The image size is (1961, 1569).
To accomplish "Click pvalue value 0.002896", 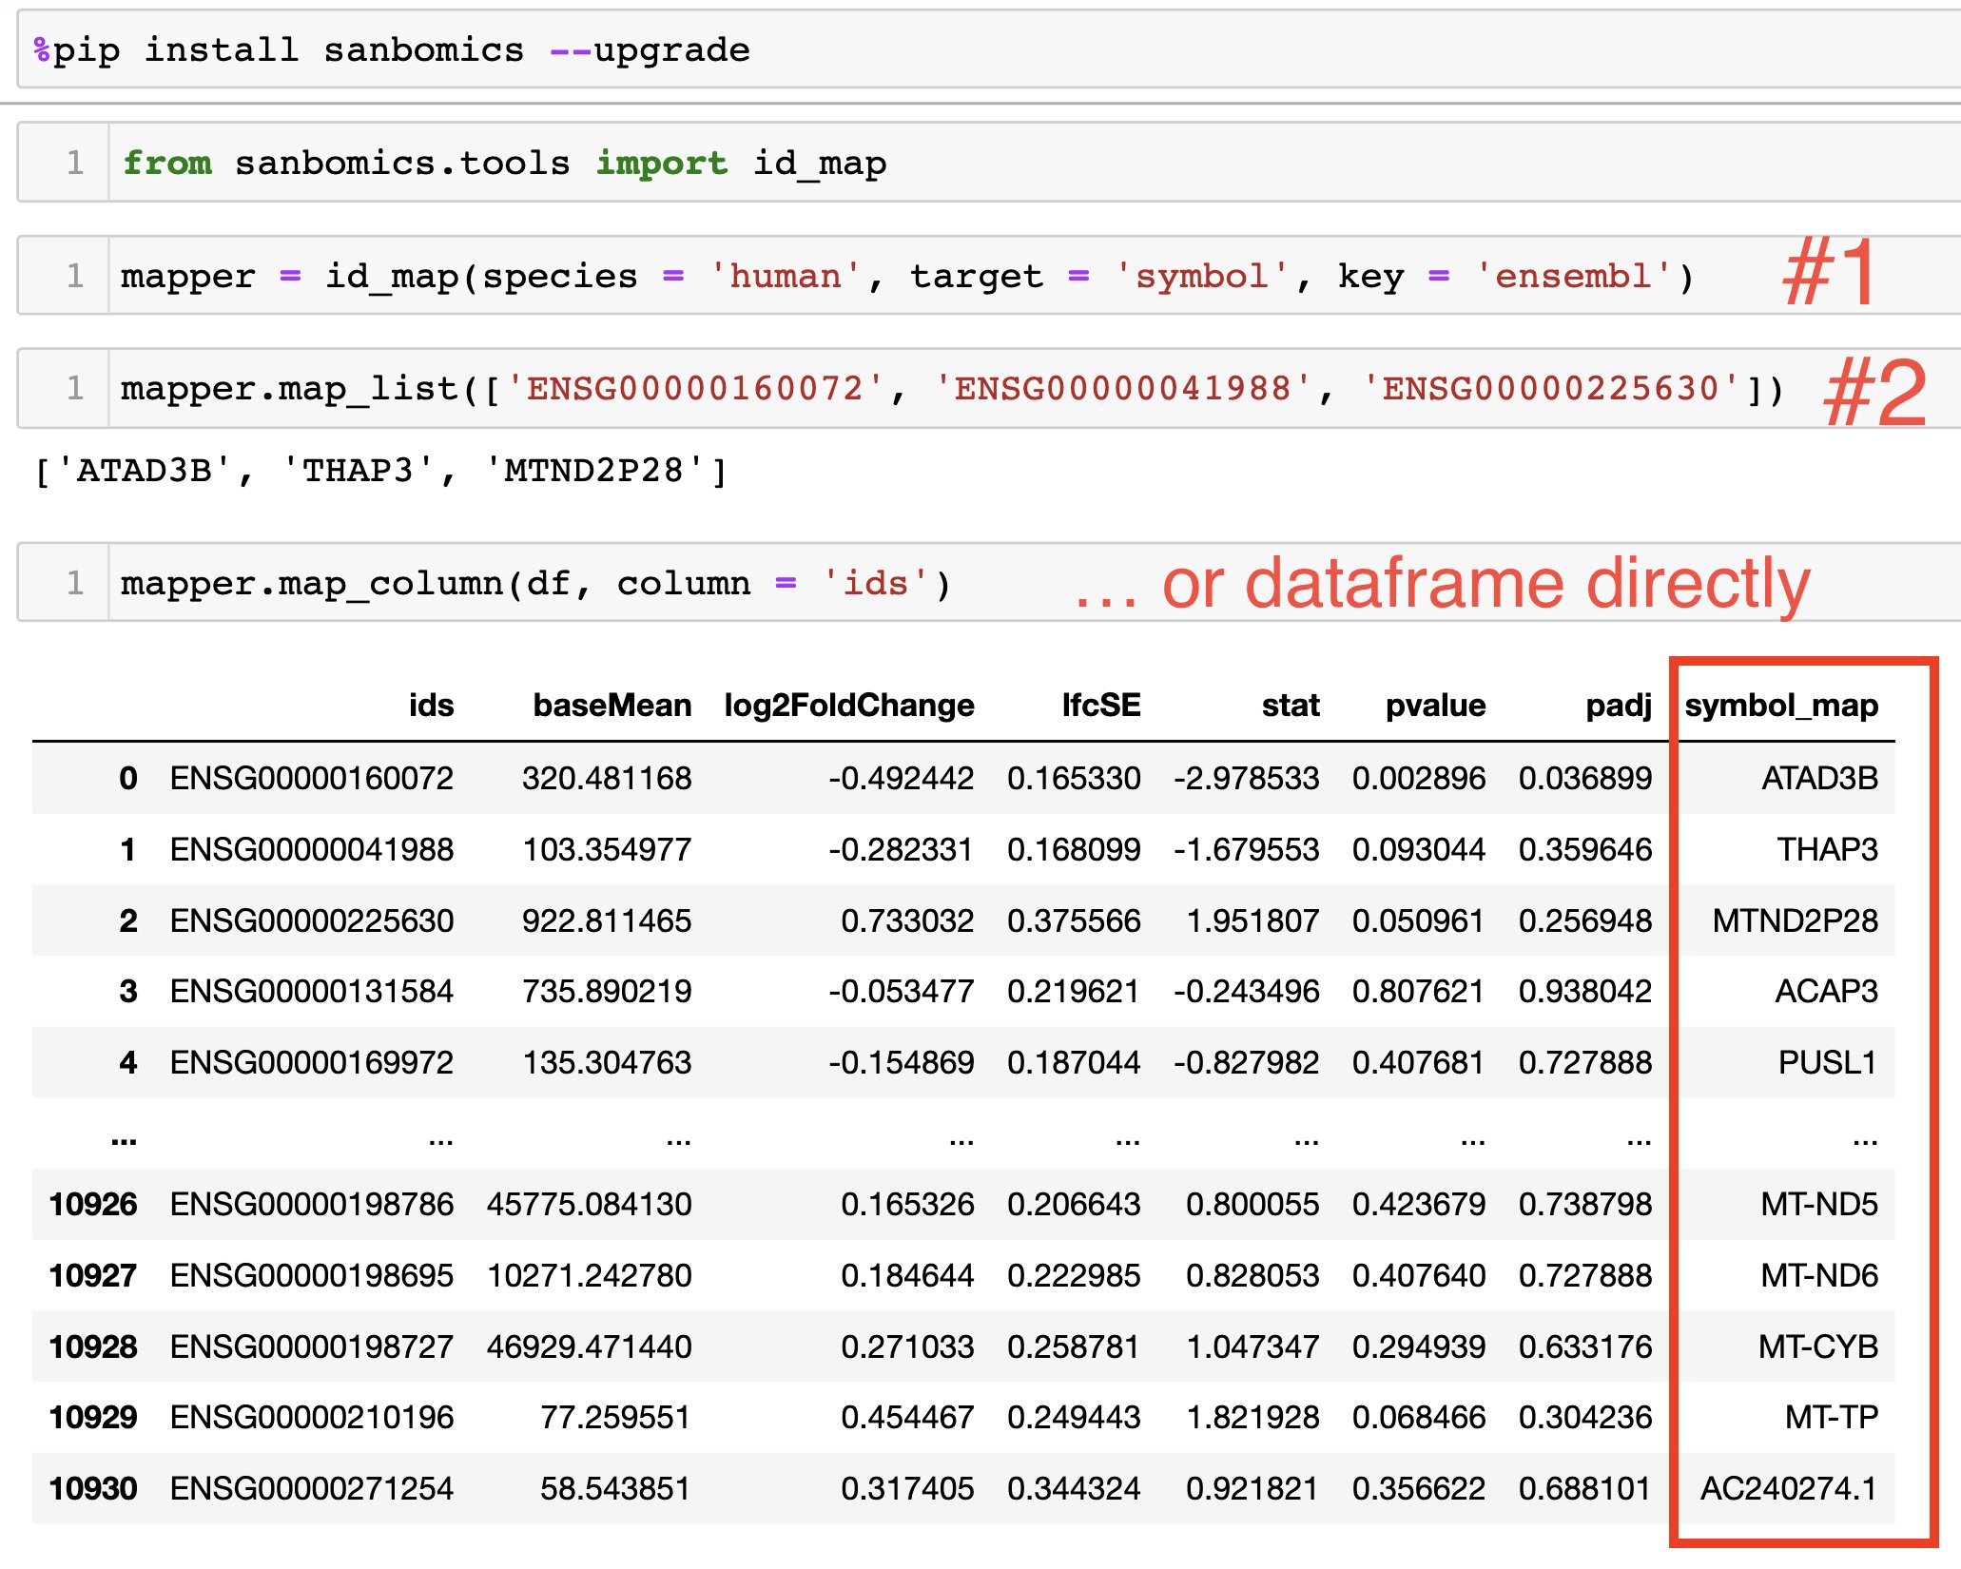I will tap(1419, 778).
